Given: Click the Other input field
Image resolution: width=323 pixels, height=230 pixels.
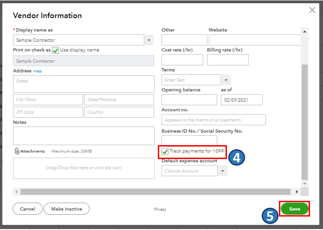Looking at the screenshot, I should point(184,40).
